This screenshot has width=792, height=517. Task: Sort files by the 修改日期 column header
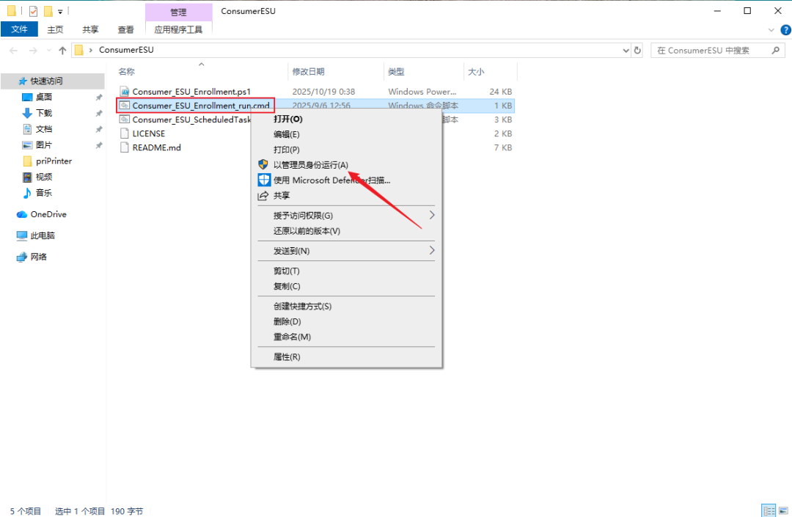click(x=308, y=72)
